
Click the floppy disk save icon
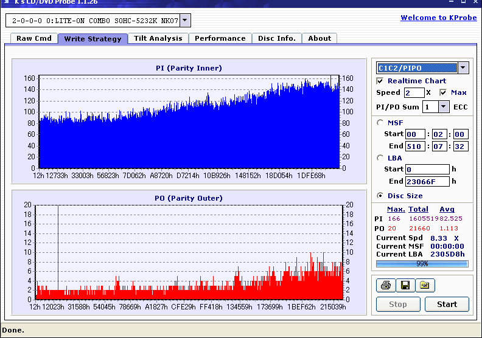405,285
